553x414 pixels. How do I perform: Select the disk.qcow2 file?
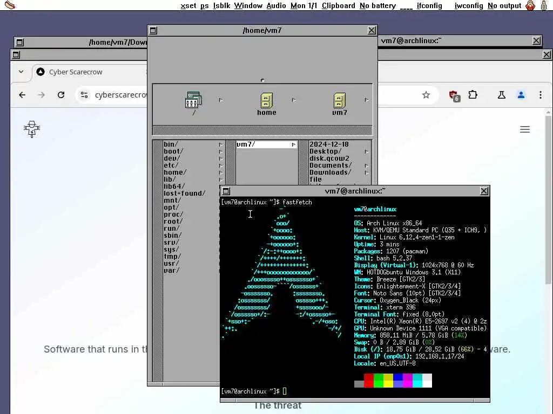(x=329, y=158)
